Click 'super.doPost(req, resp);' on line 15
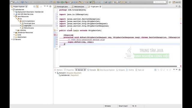This screenshot has height=108, width=192. point(81,42)
